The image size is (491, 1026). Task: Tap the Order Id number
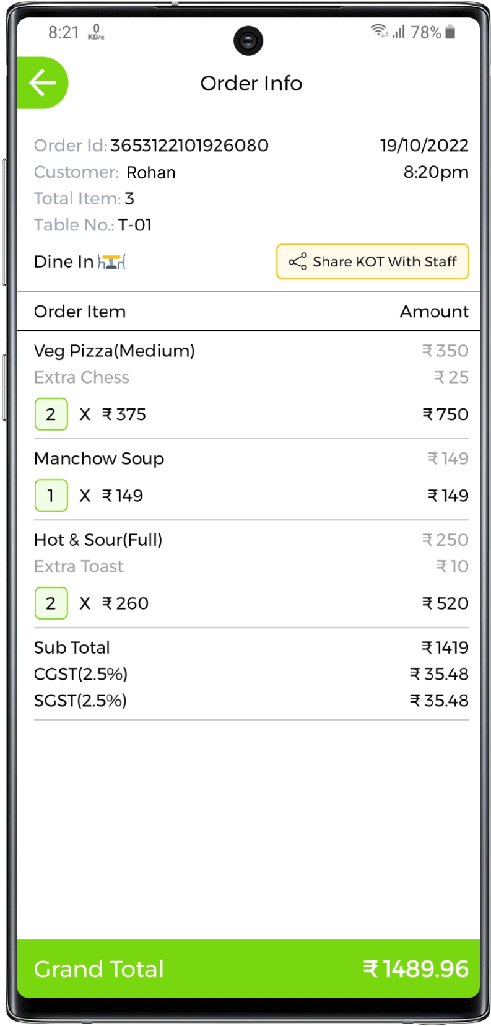(189, 146)
